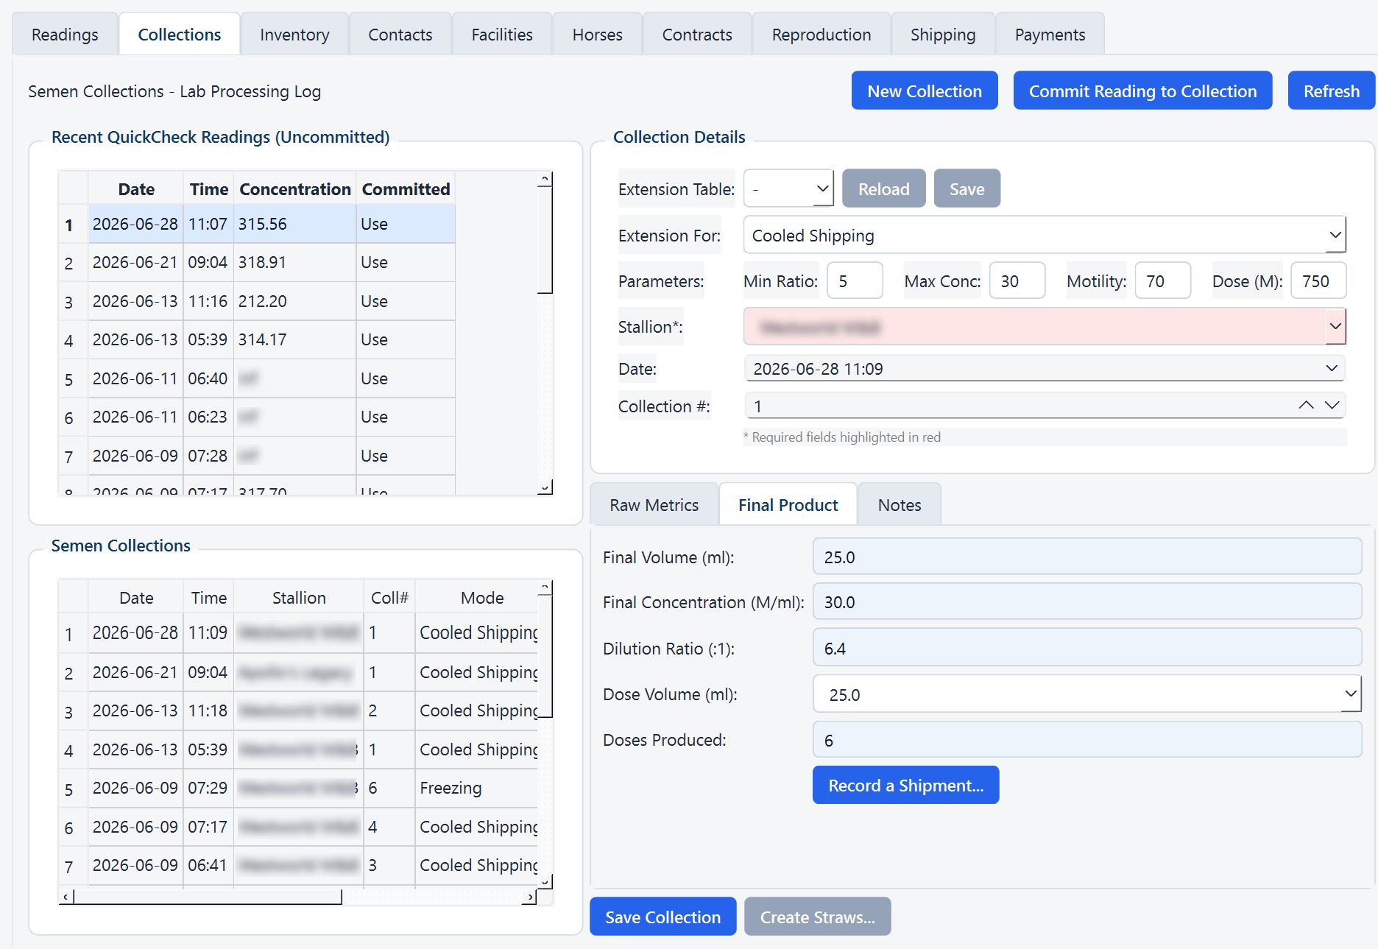Screen dimensions: 1378x949
Task: Refresh the collections log
Action: [1331, 91]
